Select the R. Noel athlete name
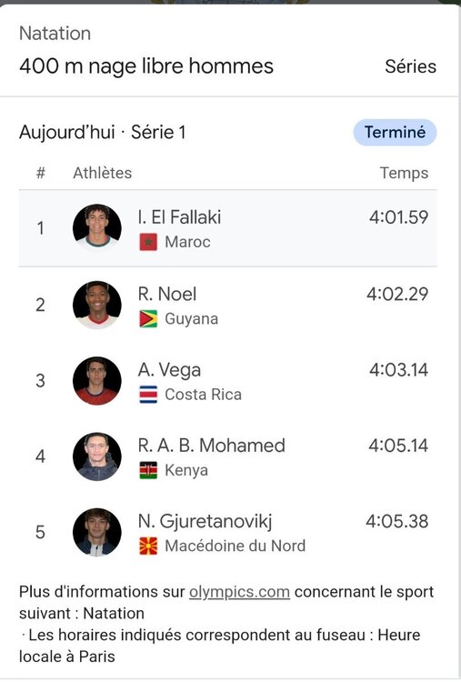The width and height of the screenshot is (461, 682). coord(167,294)
